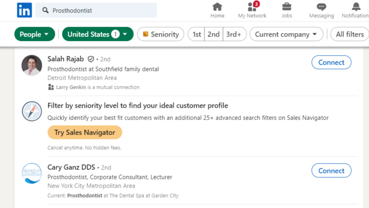369x208 pixels.
Task: Check Notifications via the bell icon
Action: pyautogui.click(x=355, y=8)
